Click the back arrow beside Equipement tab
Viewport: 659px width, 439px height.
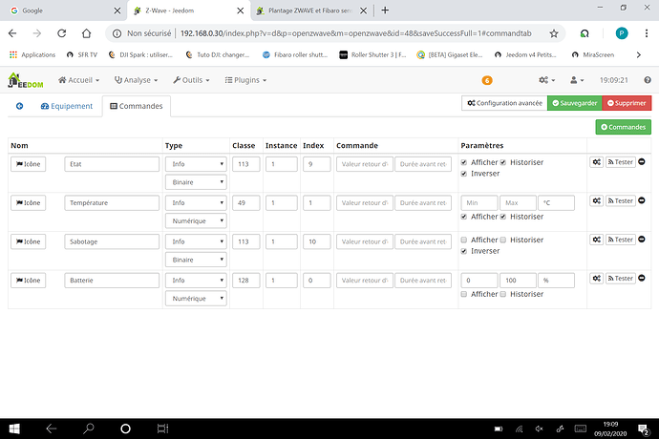click(x=19, y=106)
